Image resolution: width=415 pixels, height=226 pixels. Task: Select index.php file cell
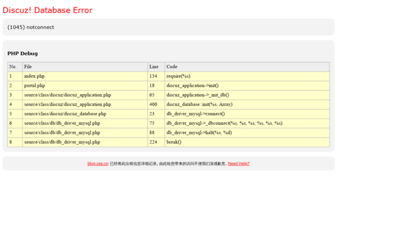[x=85, y=76]
